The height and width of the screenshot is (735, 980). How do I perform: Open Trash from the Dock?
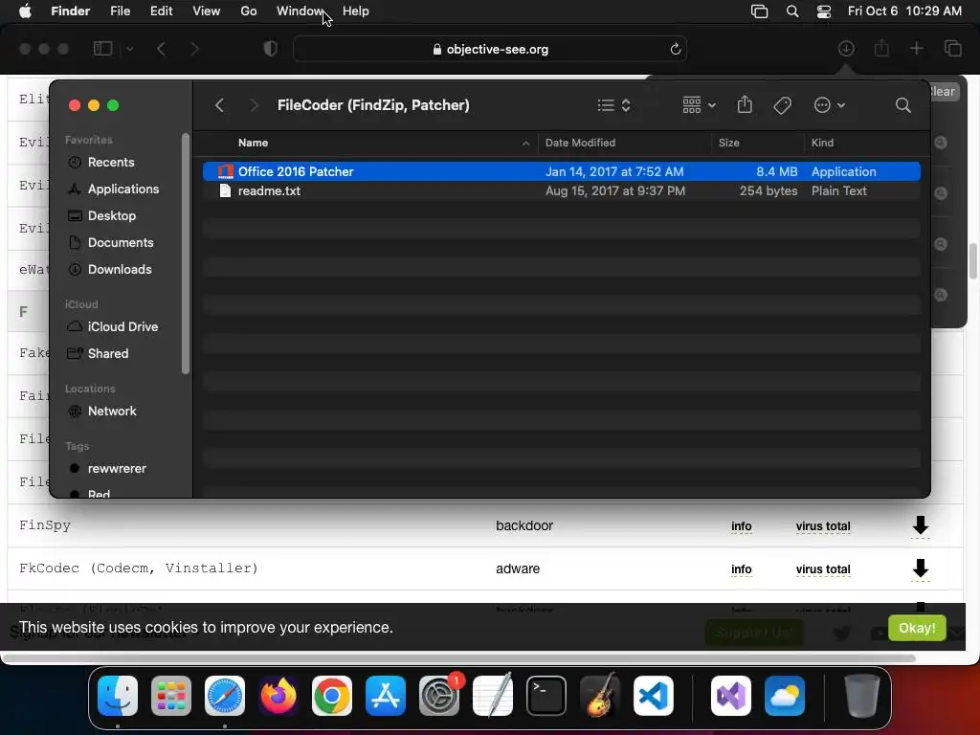pyautogui.click(x=862, y=696)
